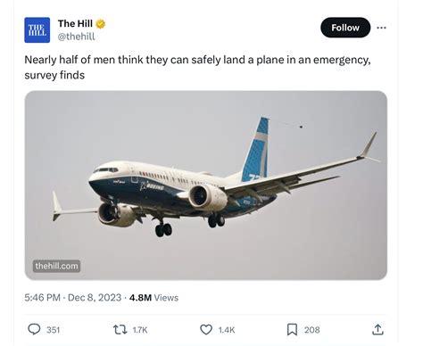423x346 pixels.
Task: Open The Hill display name link
Action: click(x=75, y=23)
